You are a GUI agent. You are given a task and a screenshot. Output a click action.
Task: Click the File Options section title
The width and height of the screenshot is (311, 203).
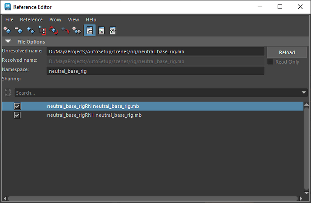point(31,42)
